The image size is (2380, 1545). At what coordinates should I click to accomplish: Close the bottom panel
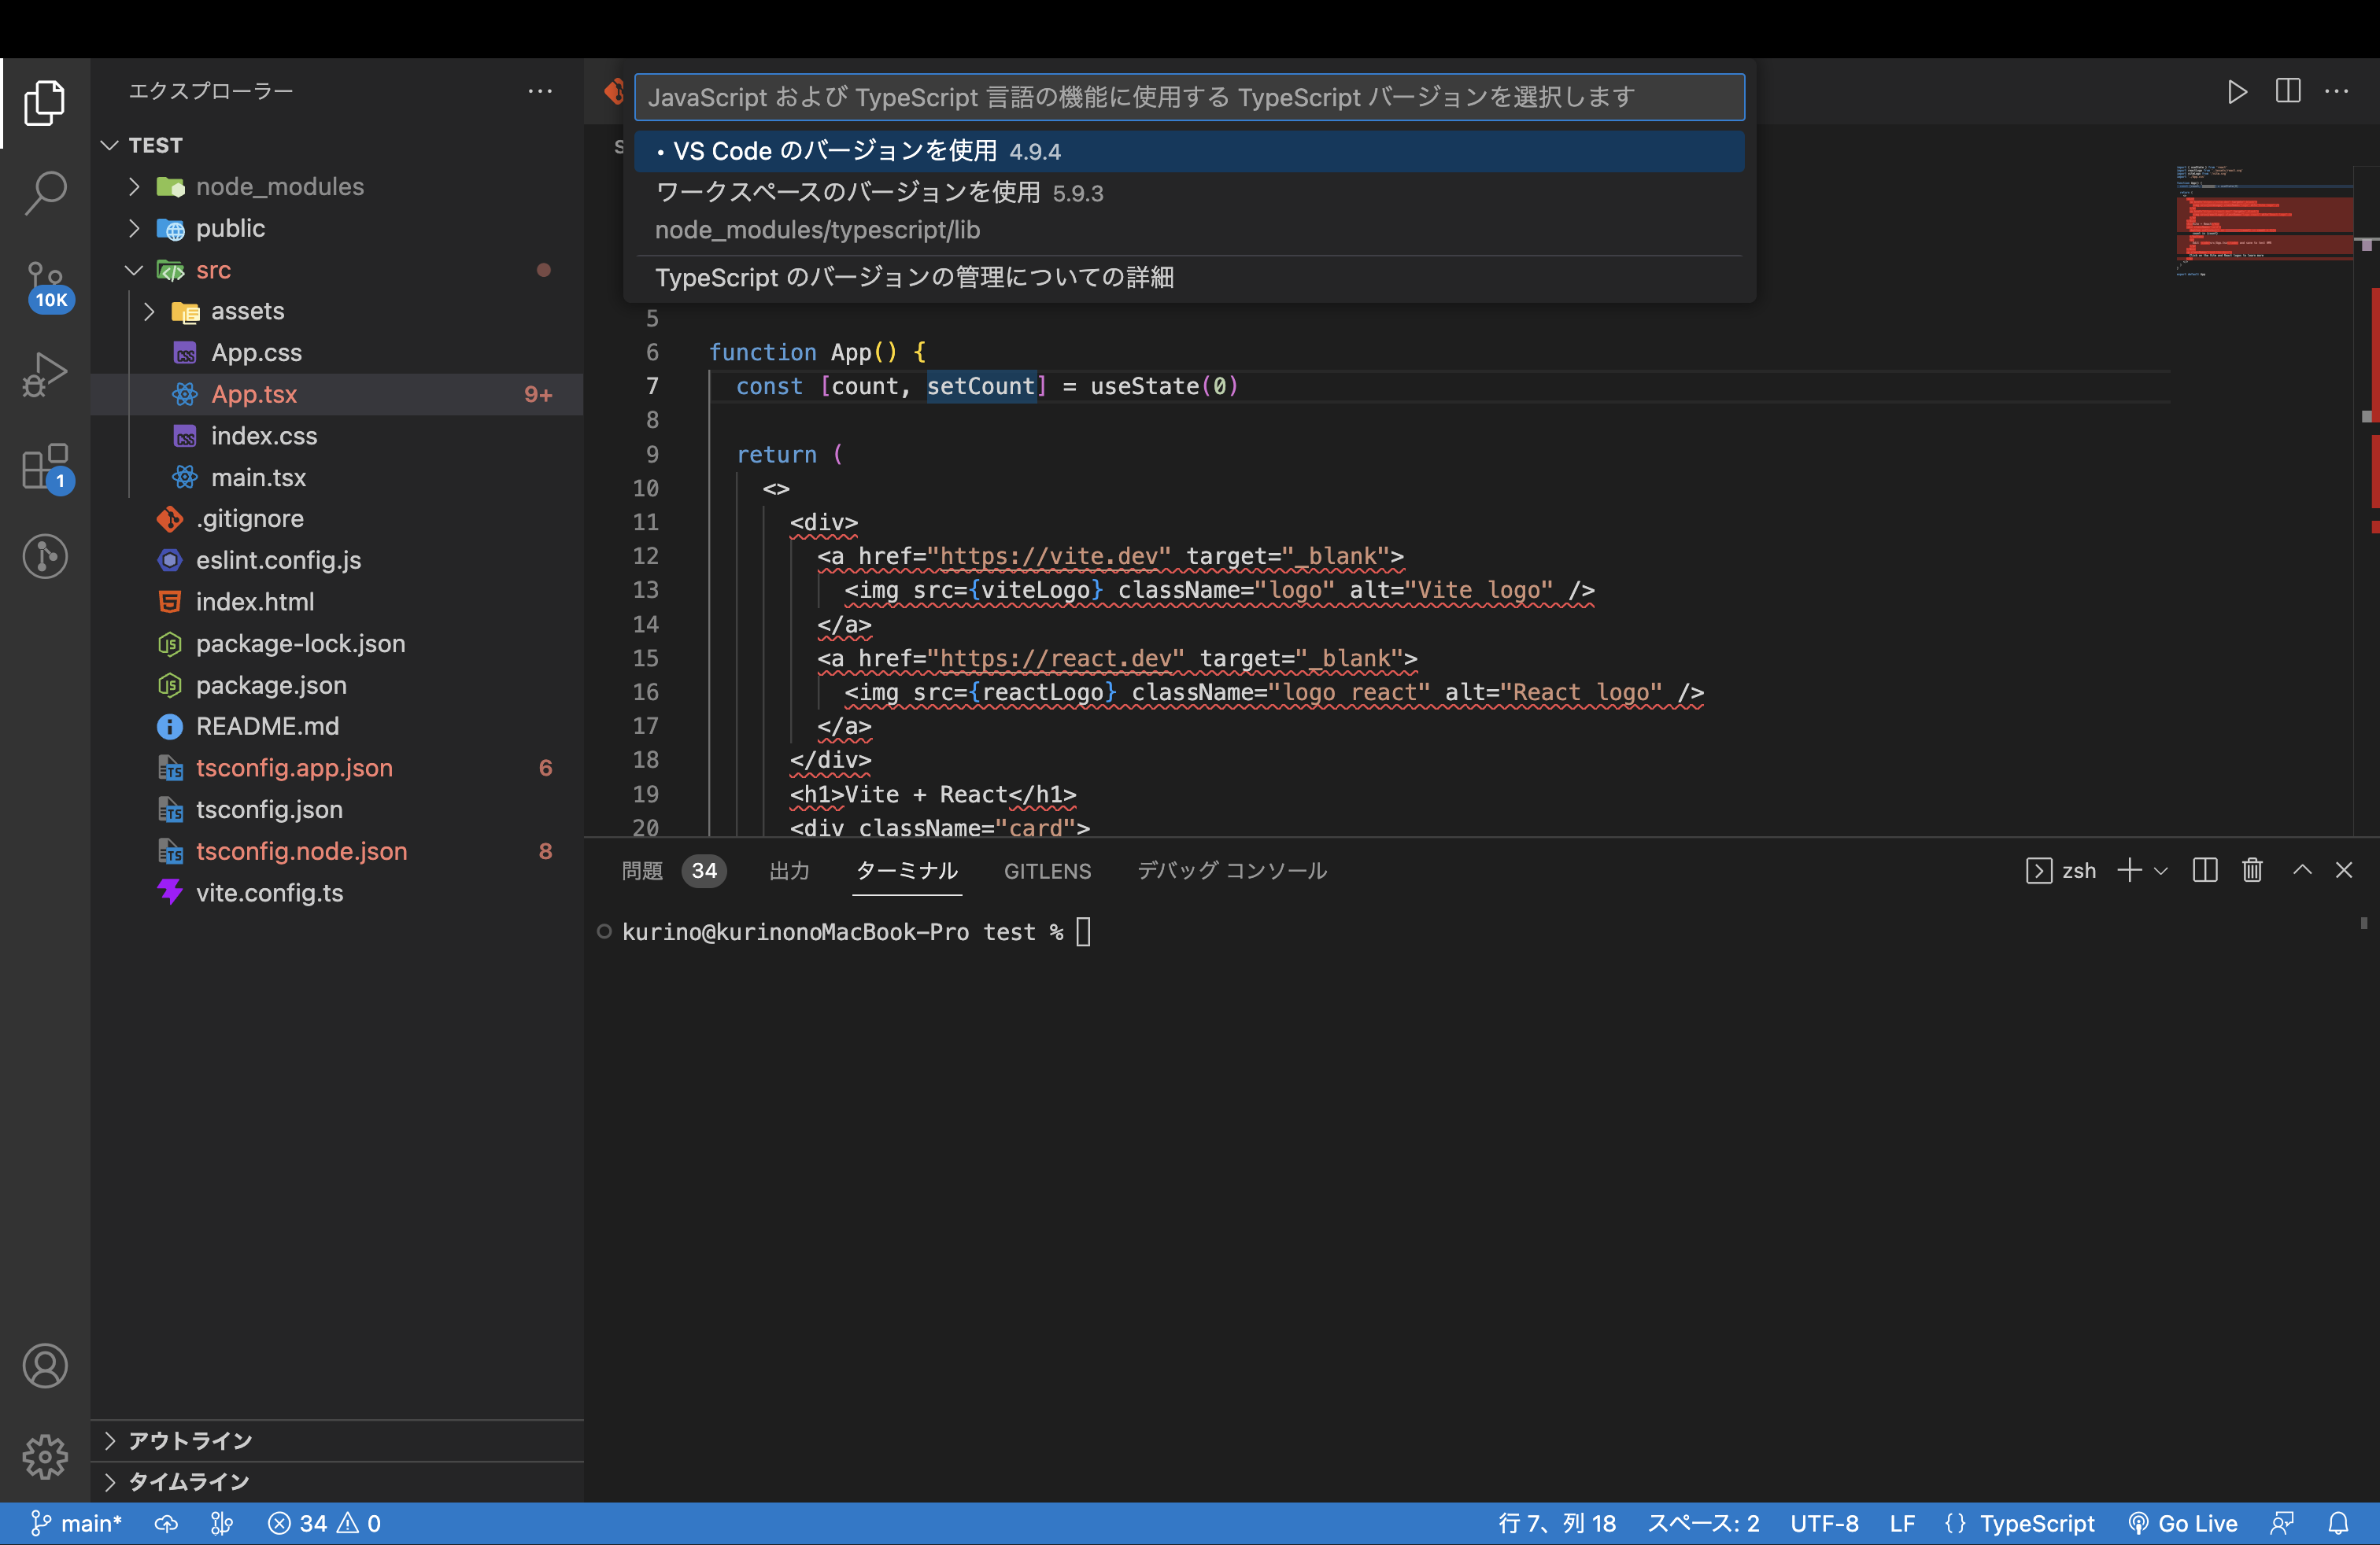click(x=2344, y=870)
